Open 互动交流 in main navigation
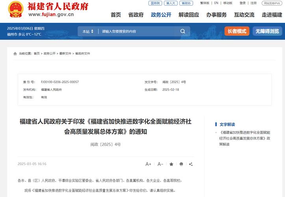The height and width of the screenshot is (197, 285). tap(244, 15)
